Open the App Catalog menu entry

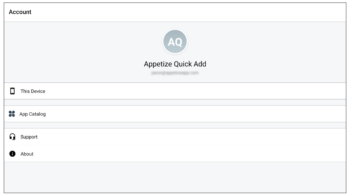coord(174,114)
